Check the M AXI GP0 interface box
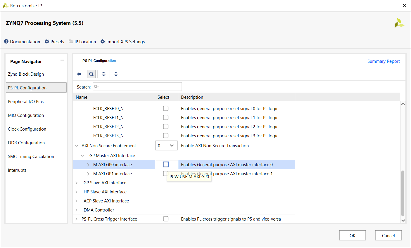Image resolution: width=411 pixels, height=248 pixels. click(x=166, y=164)
